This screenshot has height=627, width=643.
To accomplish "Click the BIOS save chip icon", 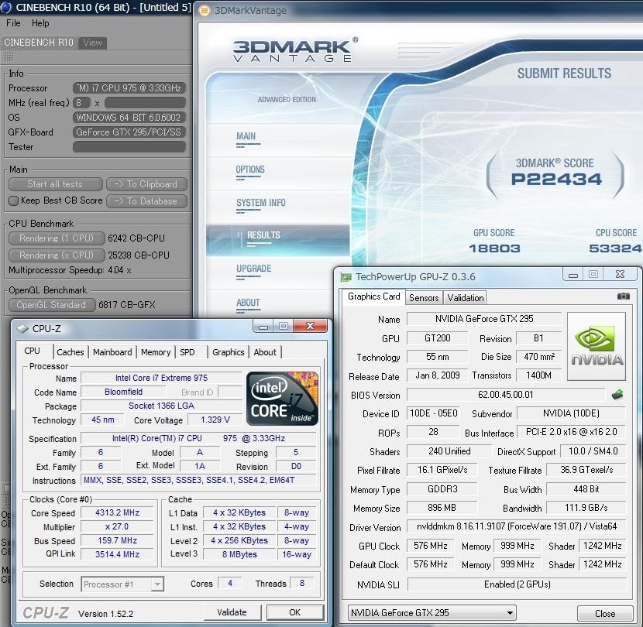I will point(617,395).
